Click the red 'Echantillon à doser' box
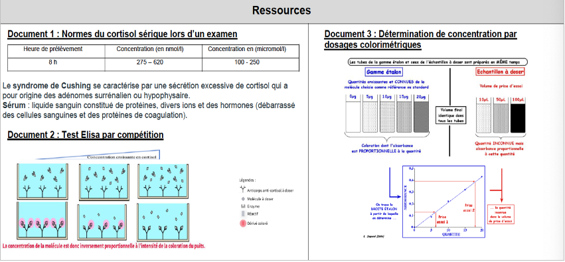This screenshot has height=262, width=565. pyautogui.click(x=500, y=72)
